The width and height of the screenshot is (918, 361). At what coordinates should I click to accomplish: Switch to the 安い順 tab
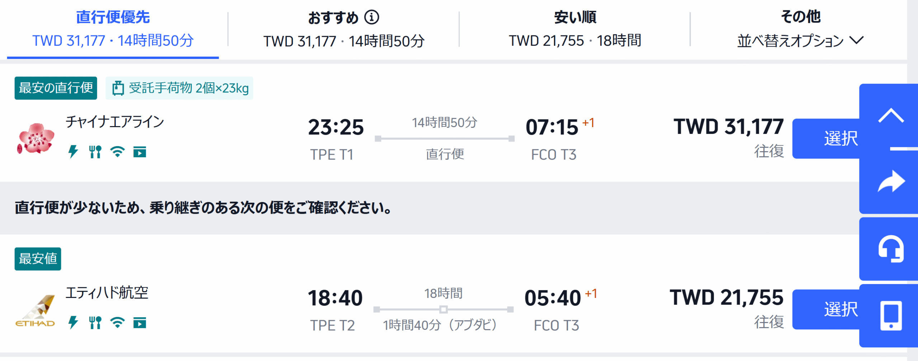[575, 29]
